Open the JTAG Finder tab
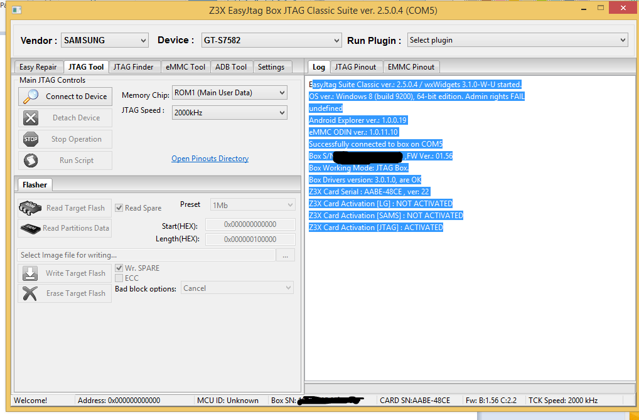Image resolution: width=639 pixels, height=420 pixels. [x=133, y=66]
